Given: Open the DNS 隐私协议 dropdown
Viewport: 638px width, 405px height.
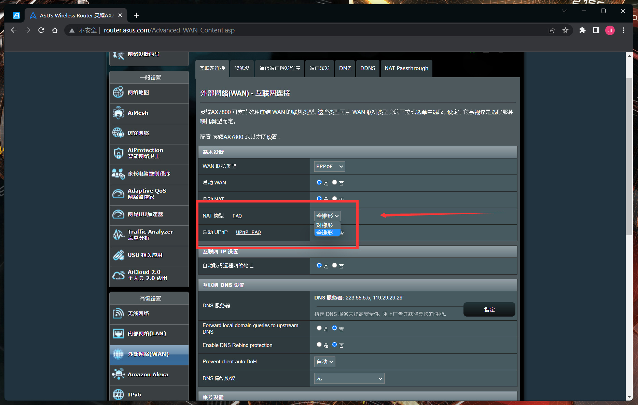Looking at the screenshot, I should click(349, 378).
